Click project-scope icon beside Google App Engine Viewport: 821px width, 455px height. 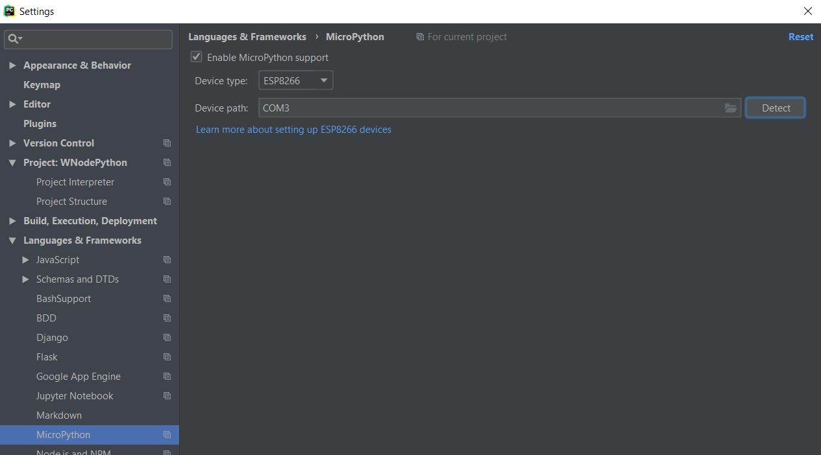point(167,377)
